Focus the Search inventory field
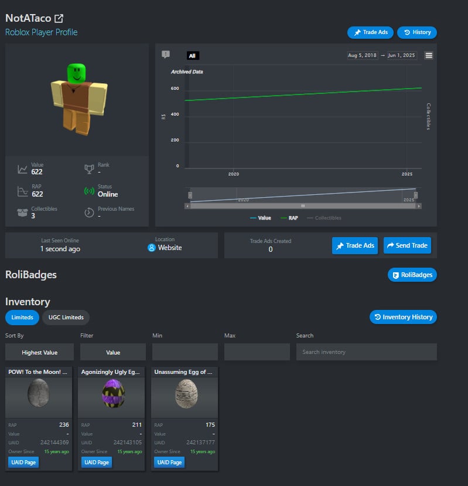The image size is (468, 486). [x=367, y=352]
